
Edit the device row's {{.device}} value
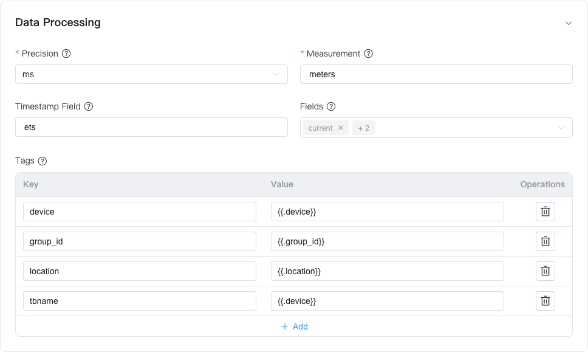(388, 212)
